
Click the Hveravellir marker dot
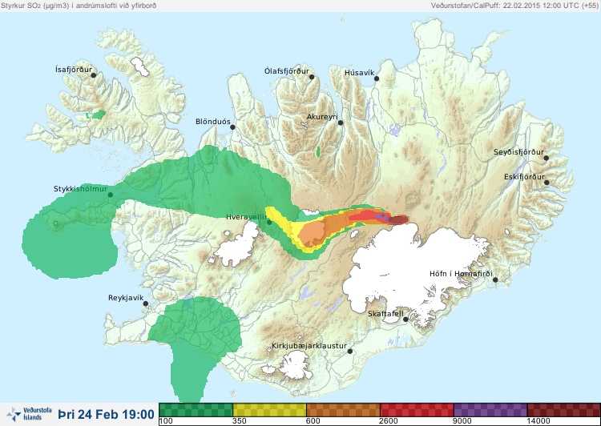click(269, 222)
